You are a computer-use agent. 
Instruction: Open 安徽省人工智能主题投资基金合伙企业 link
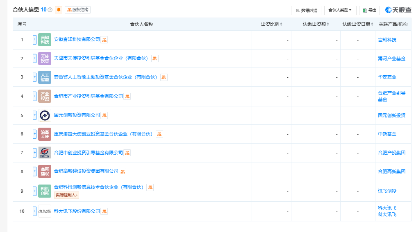[106, 77]
